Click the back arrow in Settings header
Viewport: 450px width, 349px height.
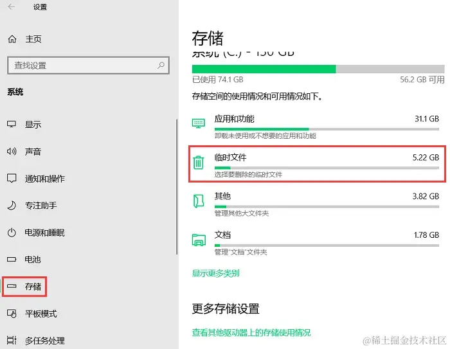12,6
